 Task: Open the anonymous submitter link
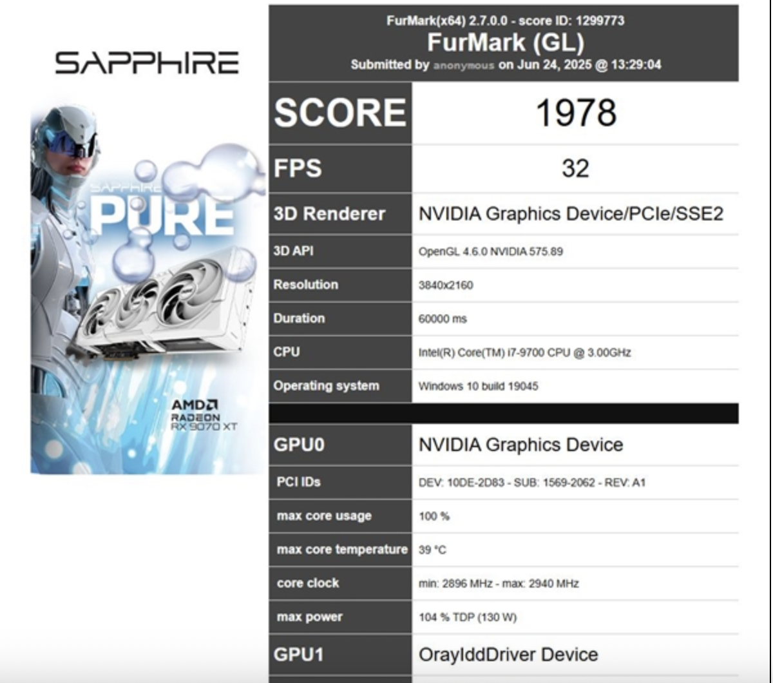(464, 65)
